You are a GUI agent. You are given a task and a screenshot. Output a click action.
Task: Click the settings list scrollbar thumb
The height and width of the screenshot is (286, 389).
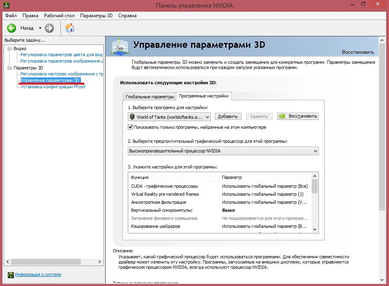point(314,187)
